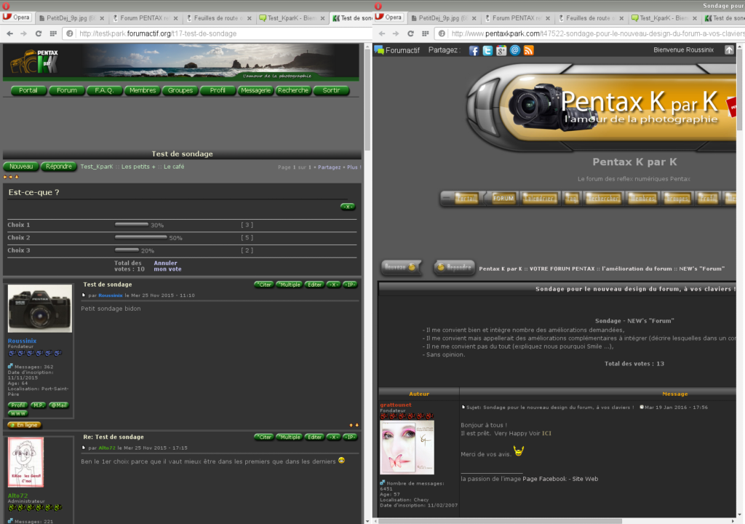Viewport: 745px width, 524px height.
Task: Open VOTRE FORUM PENTAX breadcrumb link
Action: point(562,269)
